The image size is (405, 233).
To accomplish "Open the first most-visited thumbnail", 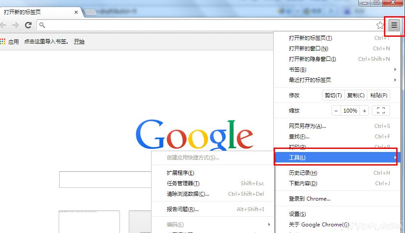I will [89, 222].
